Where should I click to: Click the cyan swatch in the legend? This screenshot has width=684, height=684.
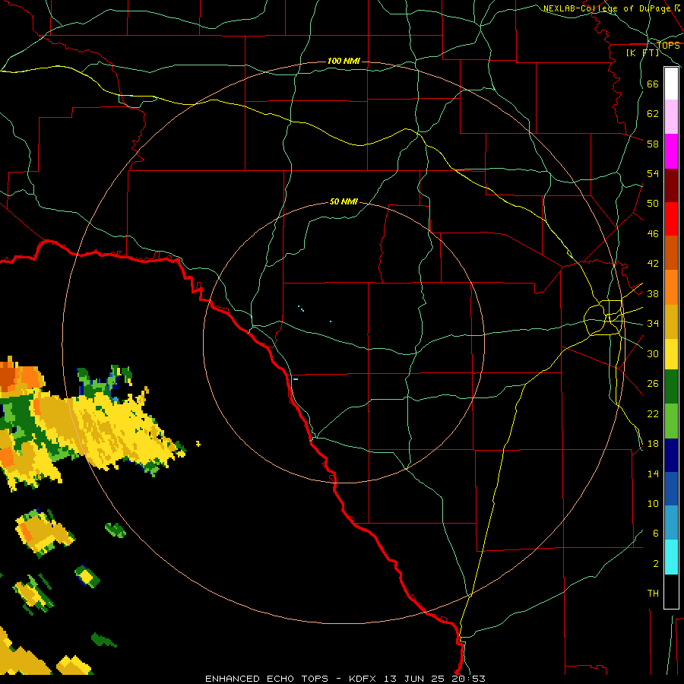coord(671,557)
